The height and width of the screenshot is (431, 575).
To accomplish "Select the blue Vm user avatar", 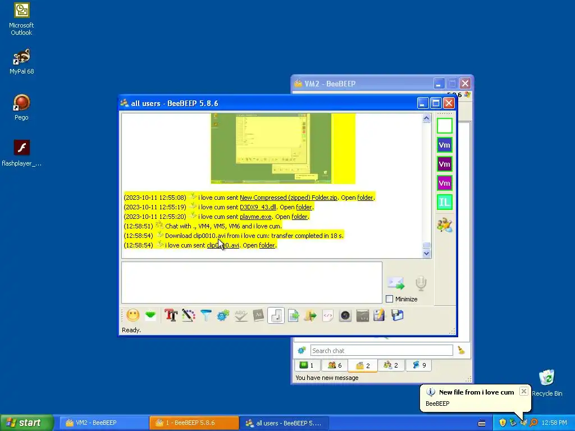I will pos(445,145).
